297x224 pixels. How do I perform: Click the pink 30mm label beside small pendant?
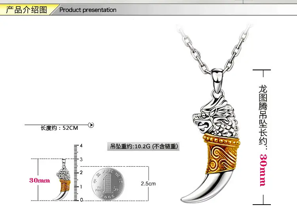click(x=40, y=180)
